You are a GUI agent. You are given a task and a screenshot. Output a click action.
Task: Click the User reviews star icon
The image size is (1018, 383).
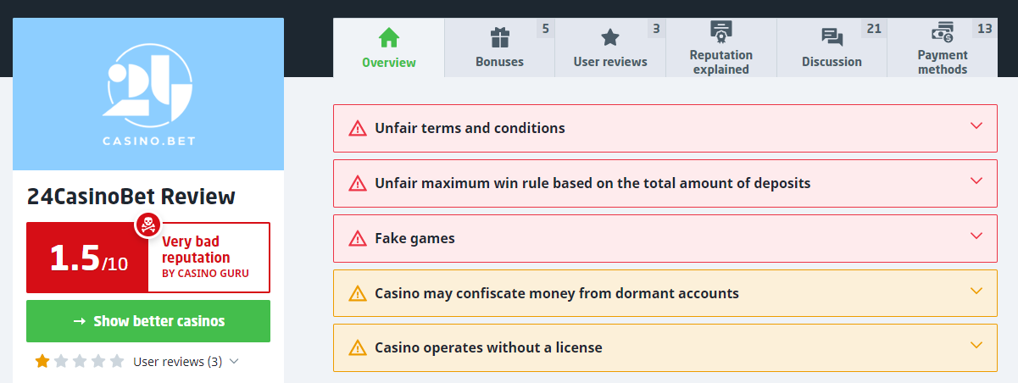[610, 38]
